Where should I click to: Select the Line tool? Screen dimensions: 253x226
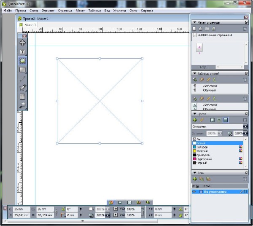click(x=23, y=78)
